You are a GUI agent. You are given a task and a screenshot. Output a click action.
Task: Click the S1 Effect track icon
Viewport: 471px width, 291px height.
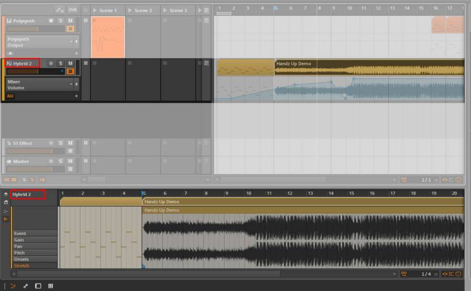click(x=9, y=143)
